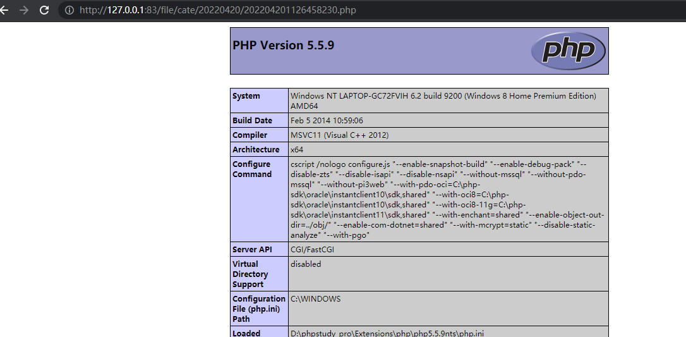Select Configuration File (php.ini) Path label

[259, 309]
